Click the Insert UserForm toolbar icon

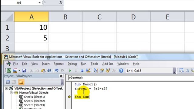15,71
